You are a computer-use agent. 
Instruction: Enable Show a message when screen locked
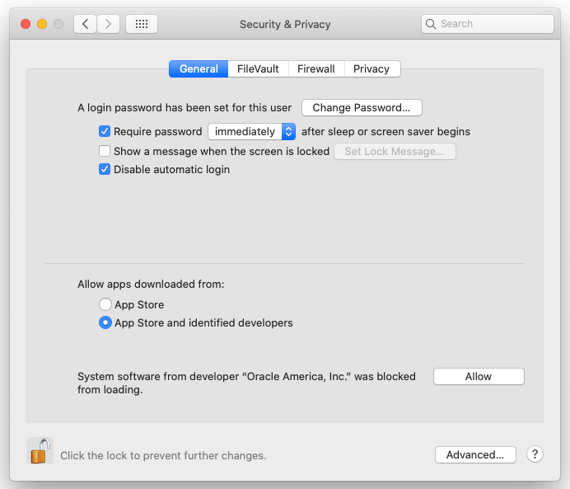[x=105, y=151]
